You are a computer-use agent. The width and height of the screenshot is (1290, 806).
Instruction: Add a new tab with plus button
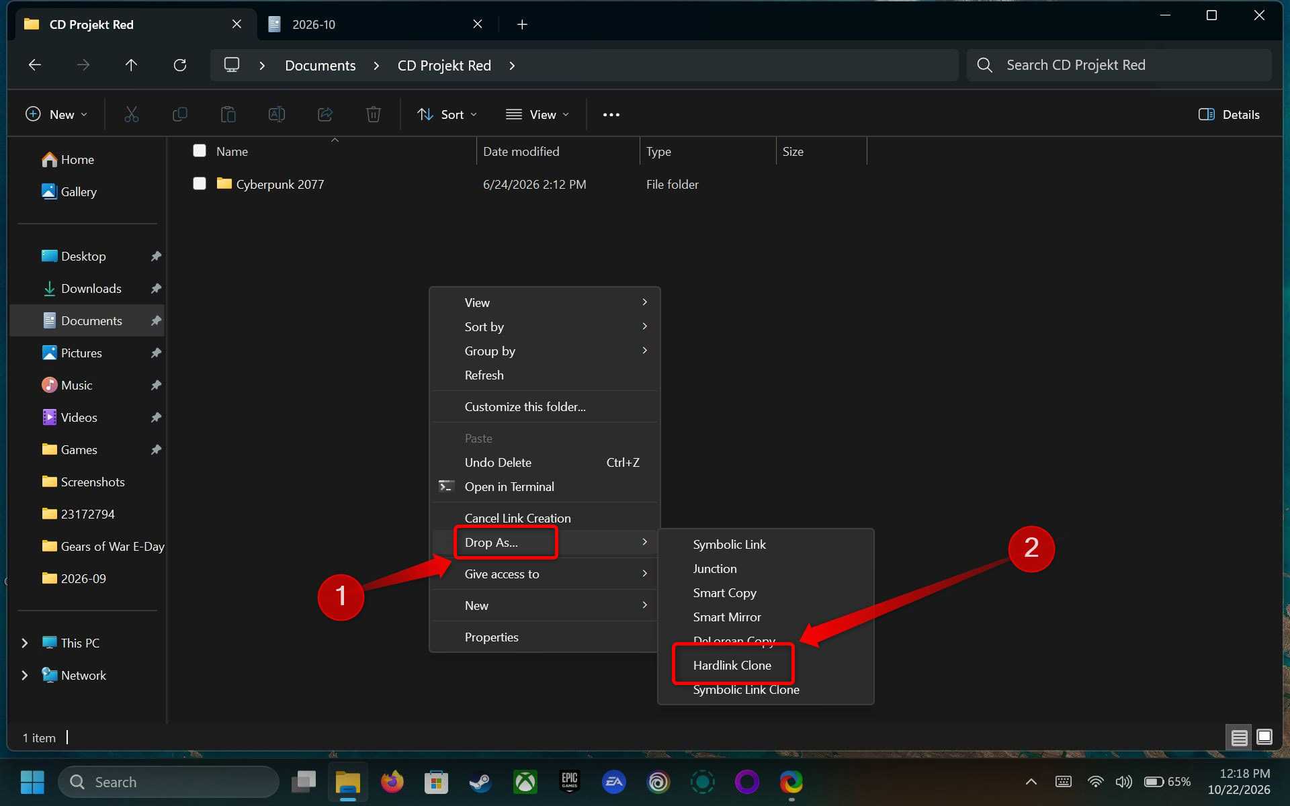[522, 25]
